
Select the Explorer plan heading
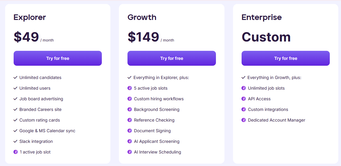29,17
